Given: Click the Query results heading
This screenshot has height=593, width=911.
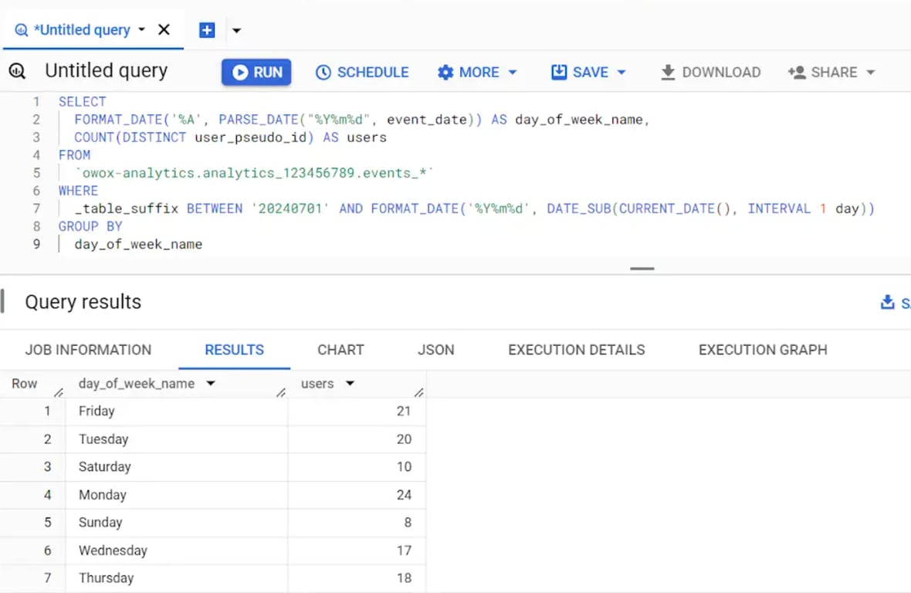Looking at the screenshot, I should (83, 302).
